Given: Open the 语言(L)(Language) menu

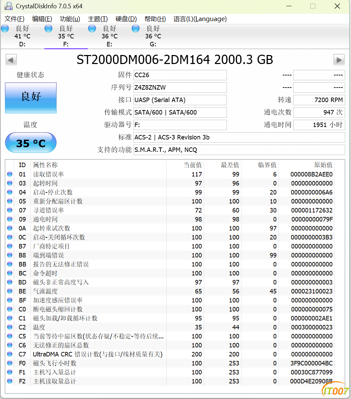Looking at the screenshot, I should (x=200, y=19).
